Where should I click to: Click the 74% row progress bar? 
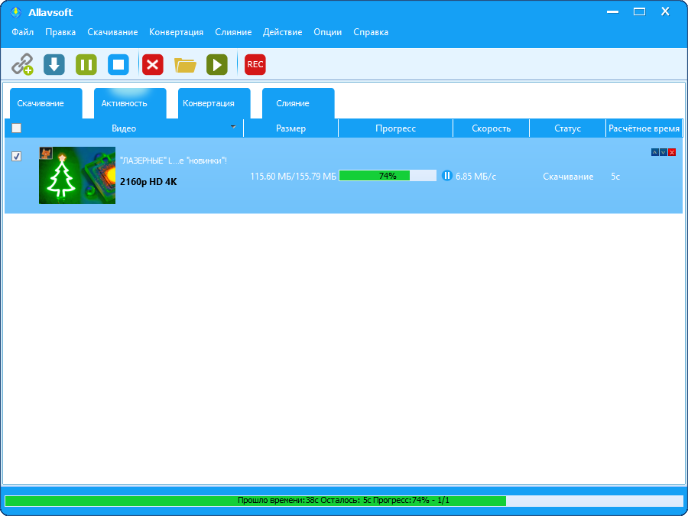point(388,176)
